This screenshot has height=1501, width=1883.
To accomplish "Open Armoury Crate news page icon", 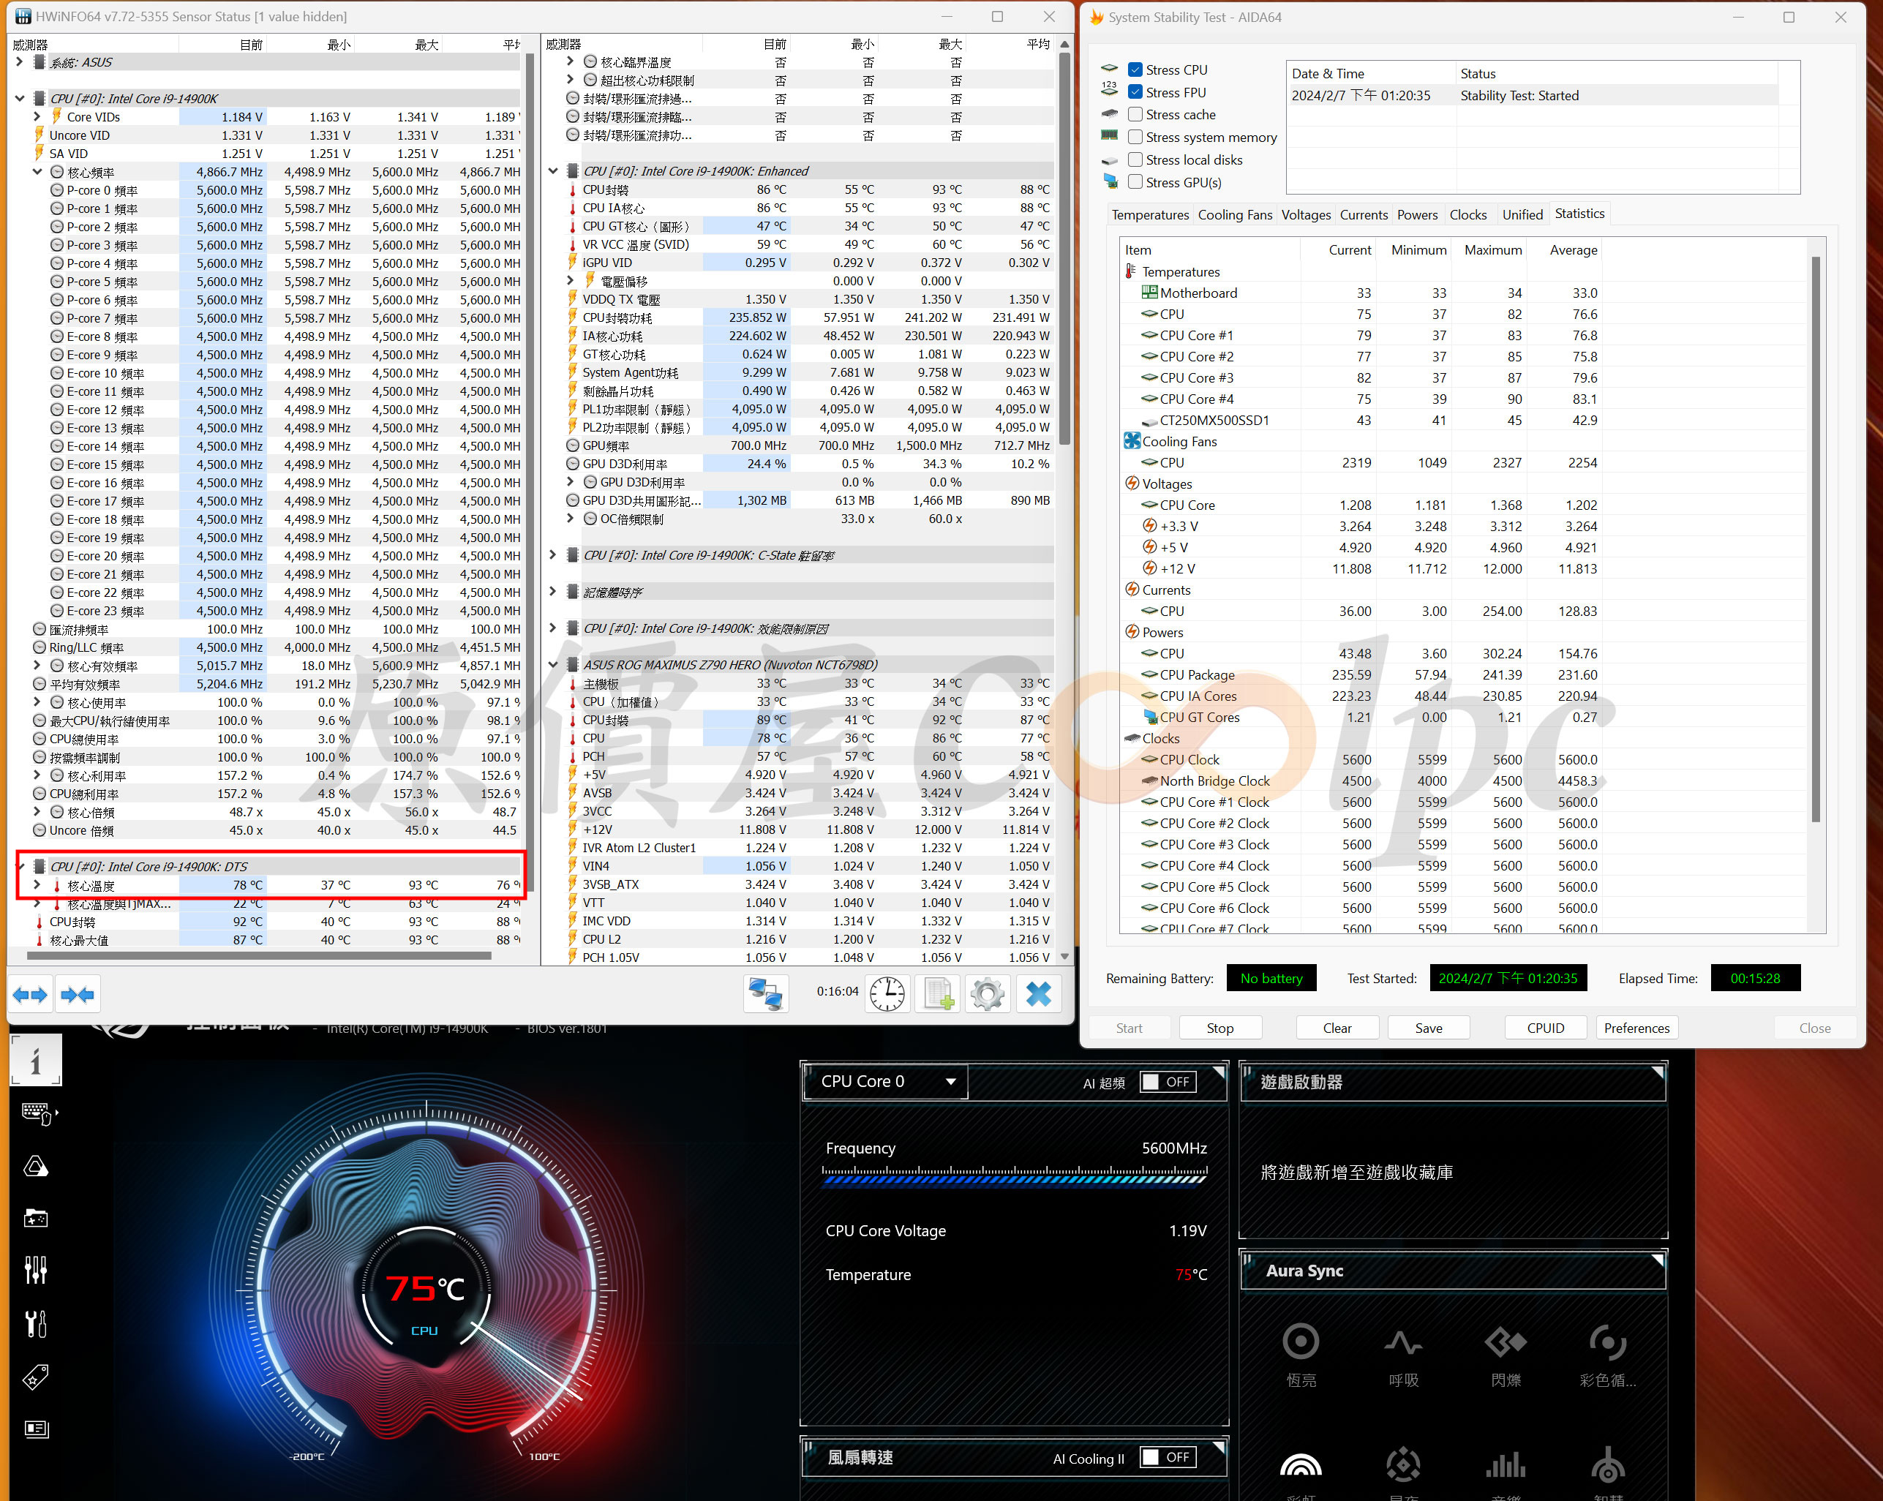I will click(x=36, y=1429).
